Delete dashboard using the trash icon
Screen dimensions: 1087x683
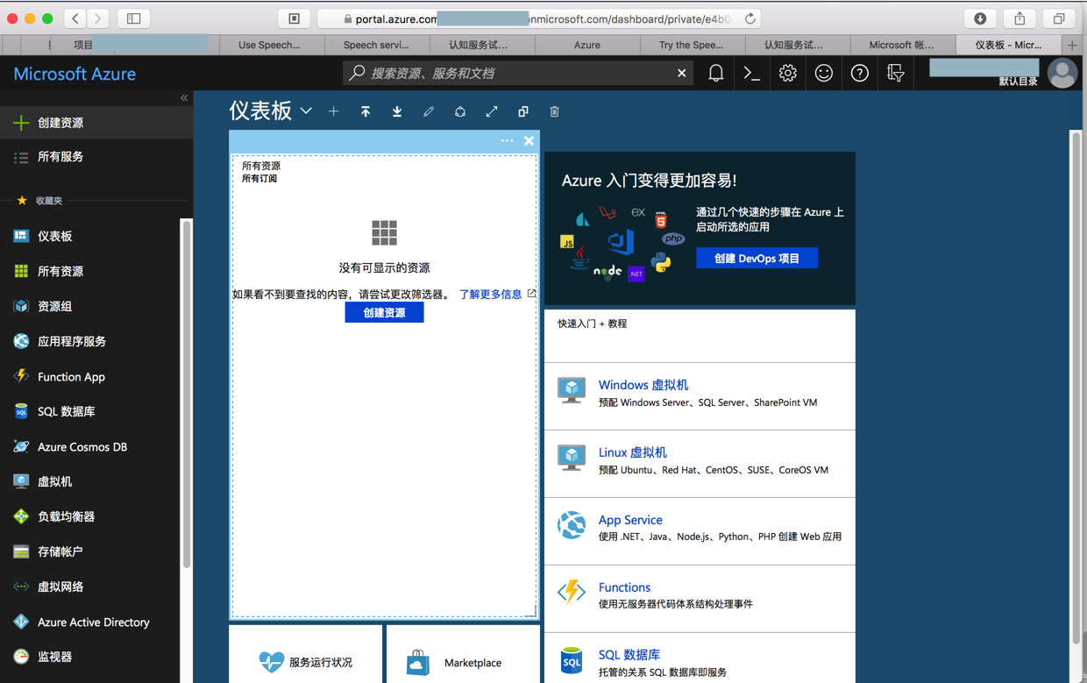(x=555, y=111)
